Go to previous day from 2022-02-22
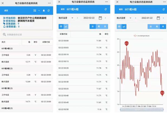167x113 pixels. [77, 18]
